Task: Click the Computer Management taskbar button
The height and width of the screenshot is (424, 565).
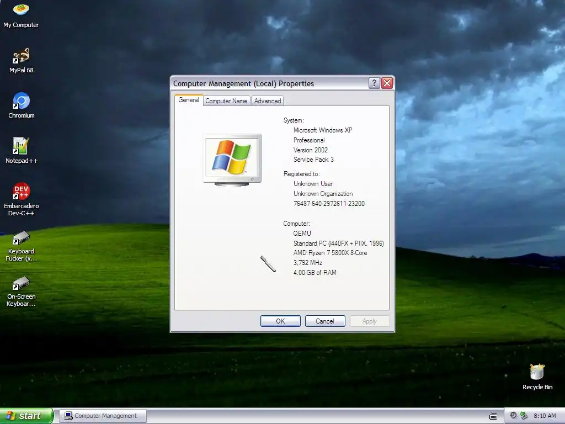Action: click(103, 416)
